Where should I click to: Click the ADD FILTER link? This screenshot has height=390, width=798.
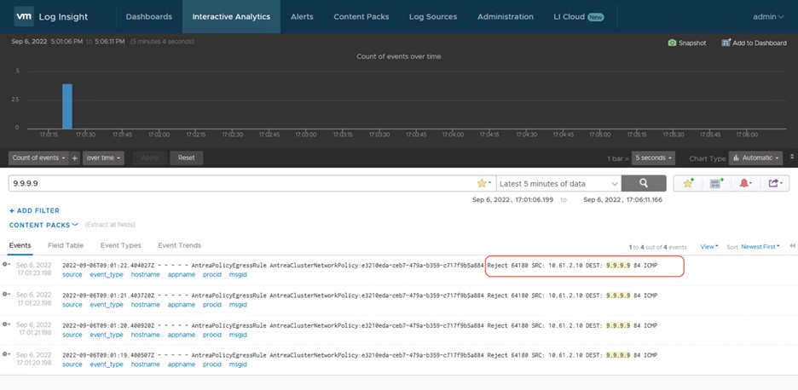click(x=34, y=210)
